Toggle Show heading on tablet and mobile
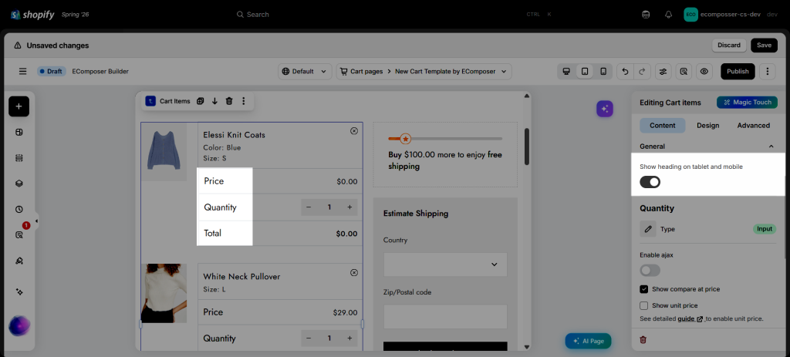The height and width of the screenshot is (357, 790). (x=650, y=182)
